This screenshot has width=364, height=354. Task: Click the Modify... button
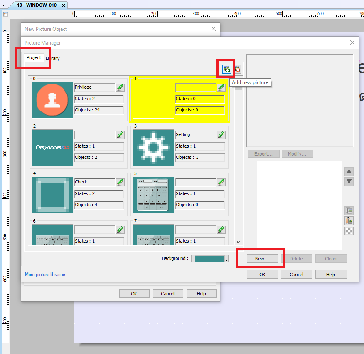point(297,153)
